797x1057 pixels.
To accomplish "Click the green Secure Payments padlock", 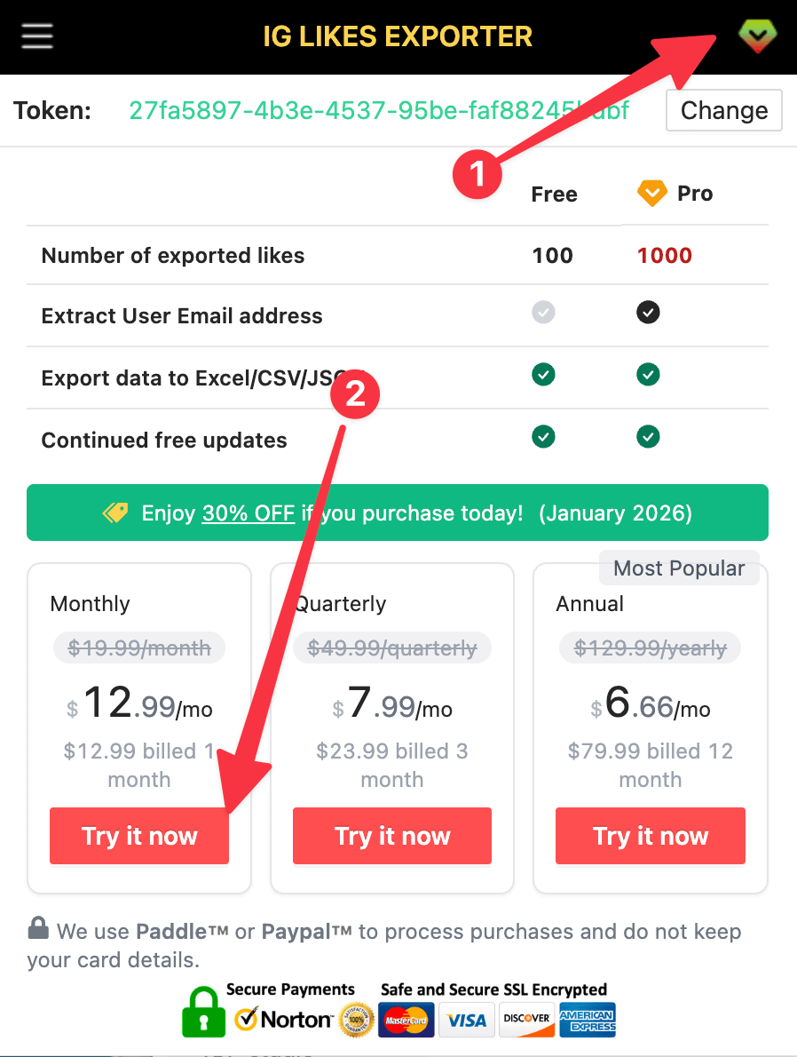I will click(x=203, y=1019).
